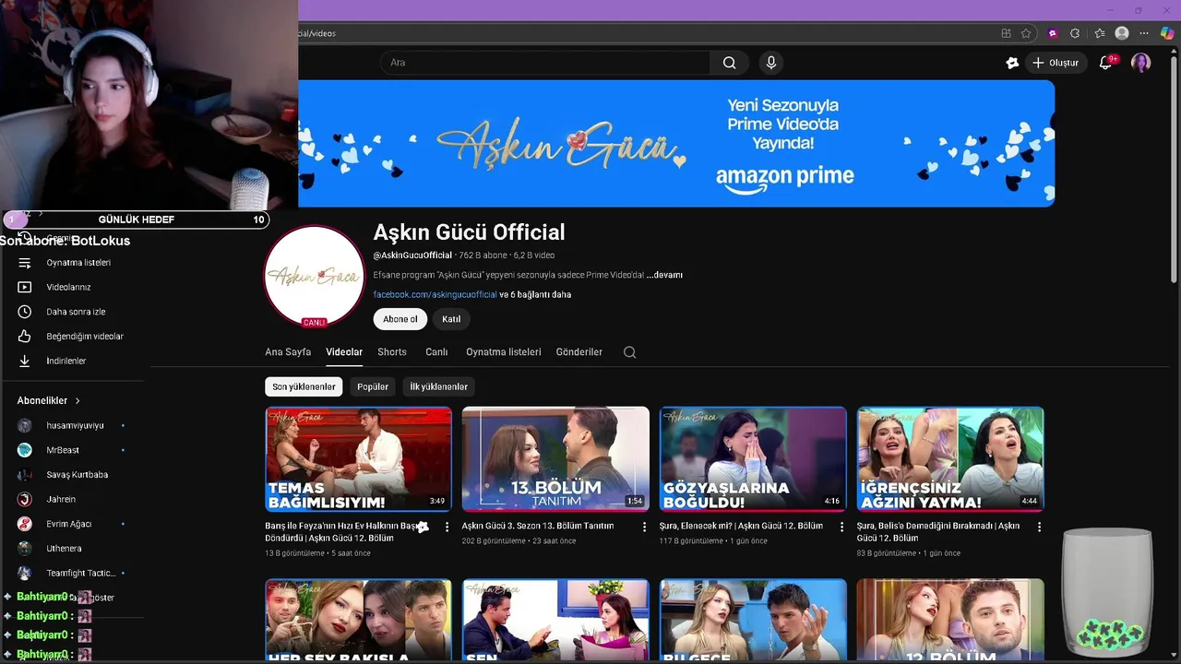Switch to Shorts tab
This screenshot has height=664, width=1181.
(392, 352)
